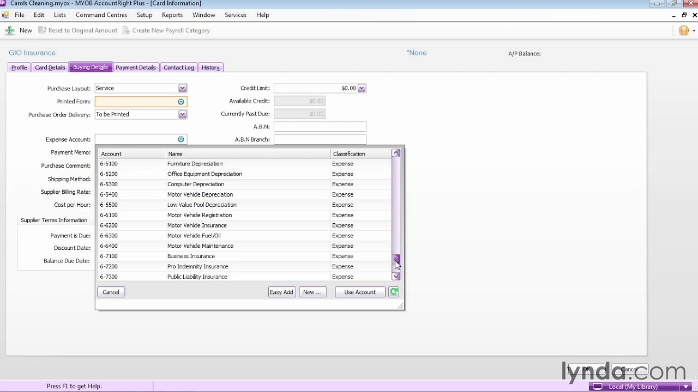
Task: Click the Printed Form lookup arrow icon
Action: pos(181,102)
